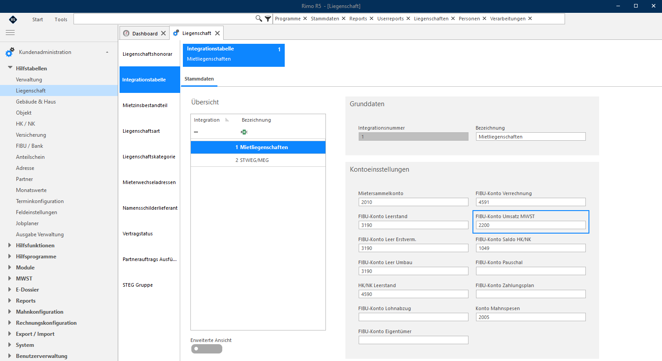This screenshot has height=361, width=662.
Task: Switch to the Dashboard tab
Action: 145,34
